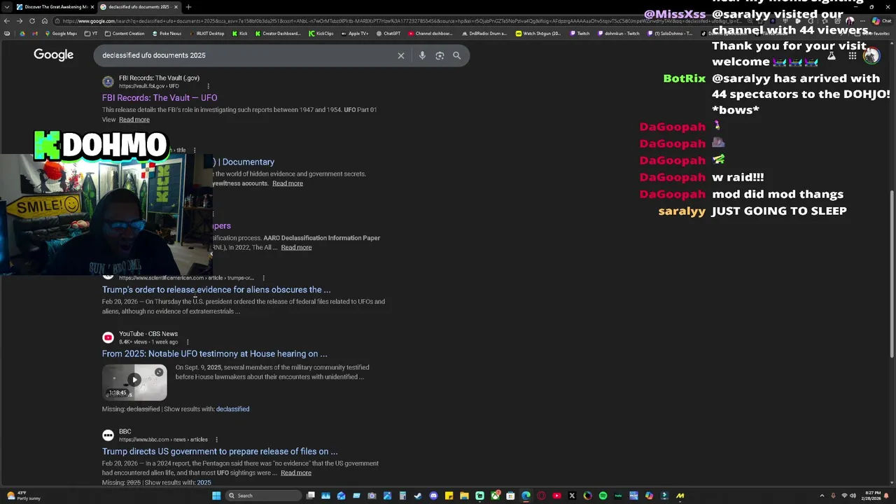
Task: Open Google Maps bookmark
Action: coord(60,34)
